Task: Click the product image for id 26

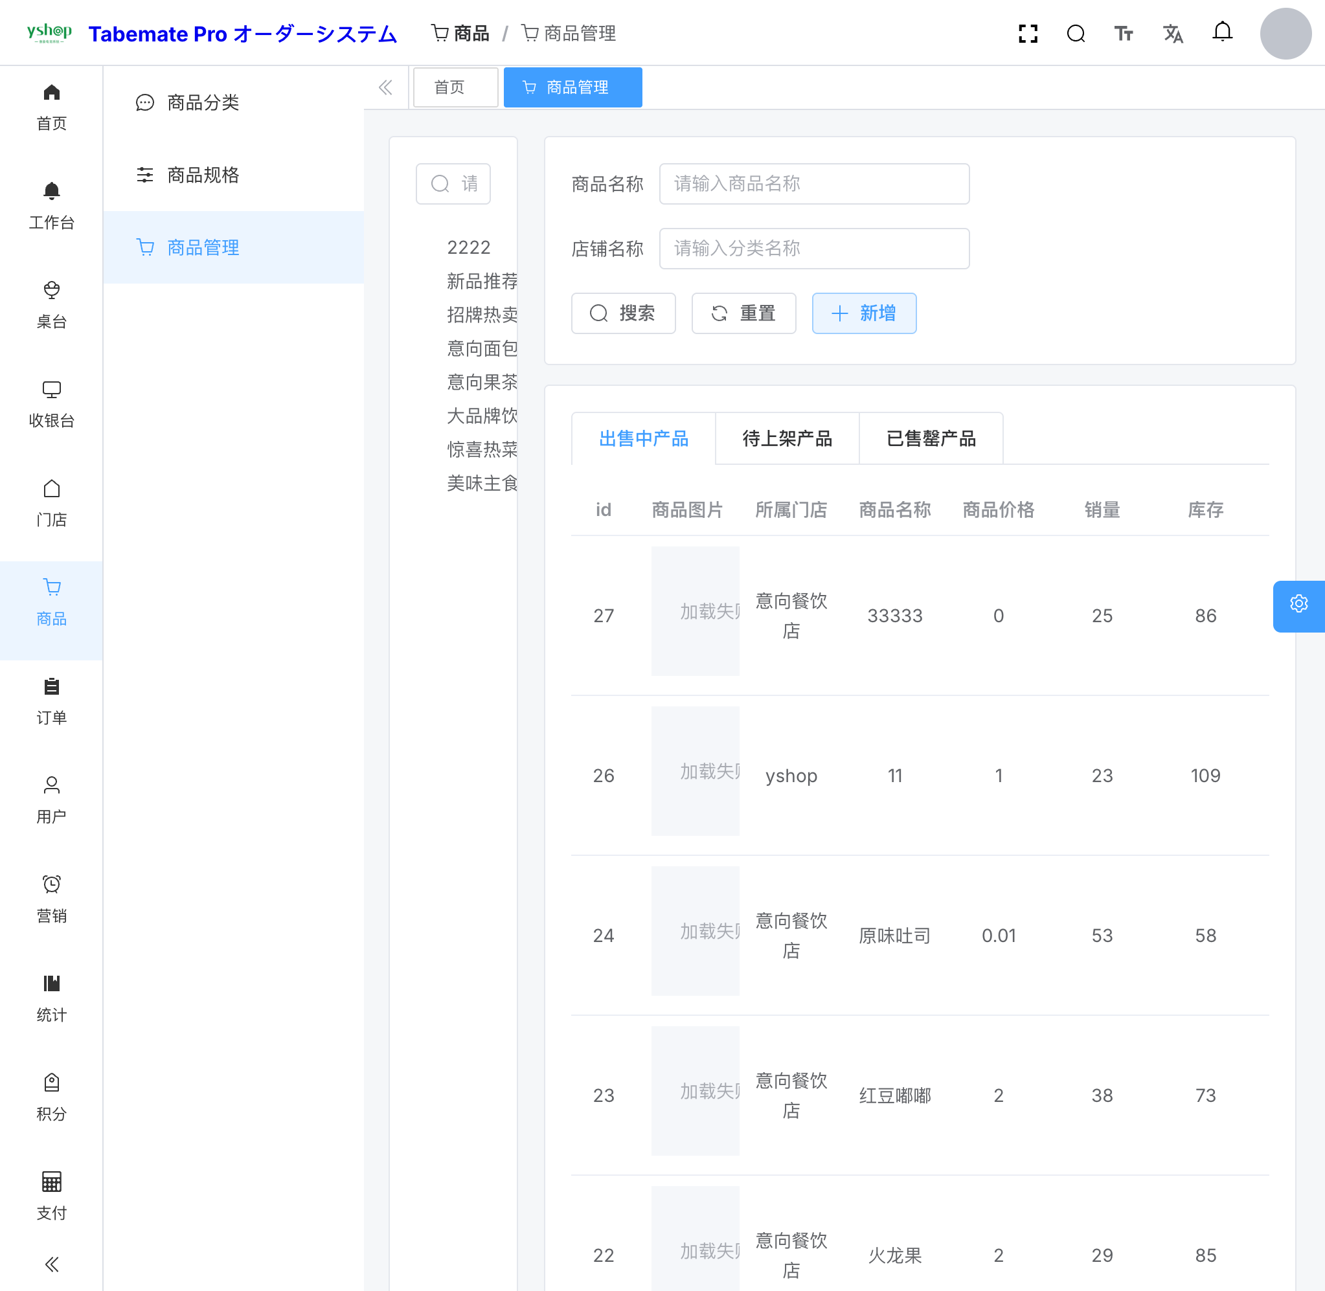Action: tap(694, 771)
